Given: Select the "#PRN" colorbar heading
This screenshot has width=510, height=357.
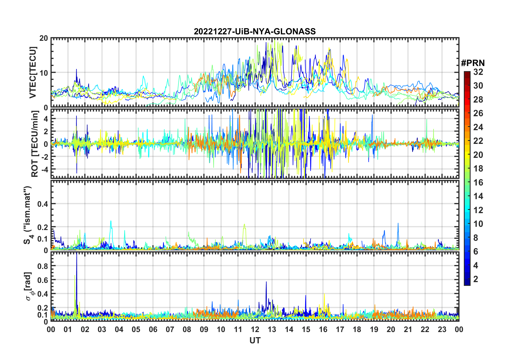Looking at the screenshot, I should 473,63.
